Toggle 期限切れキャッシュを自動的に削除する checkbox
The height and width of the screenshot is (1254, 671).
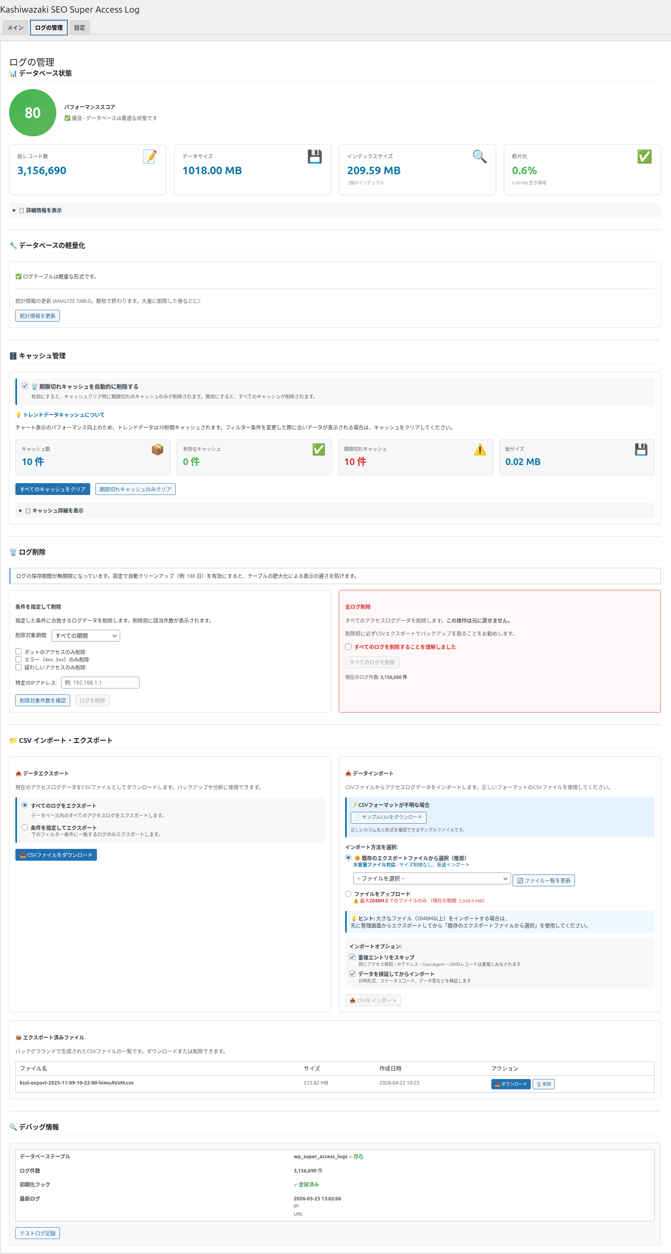click(x=25, y=386)
